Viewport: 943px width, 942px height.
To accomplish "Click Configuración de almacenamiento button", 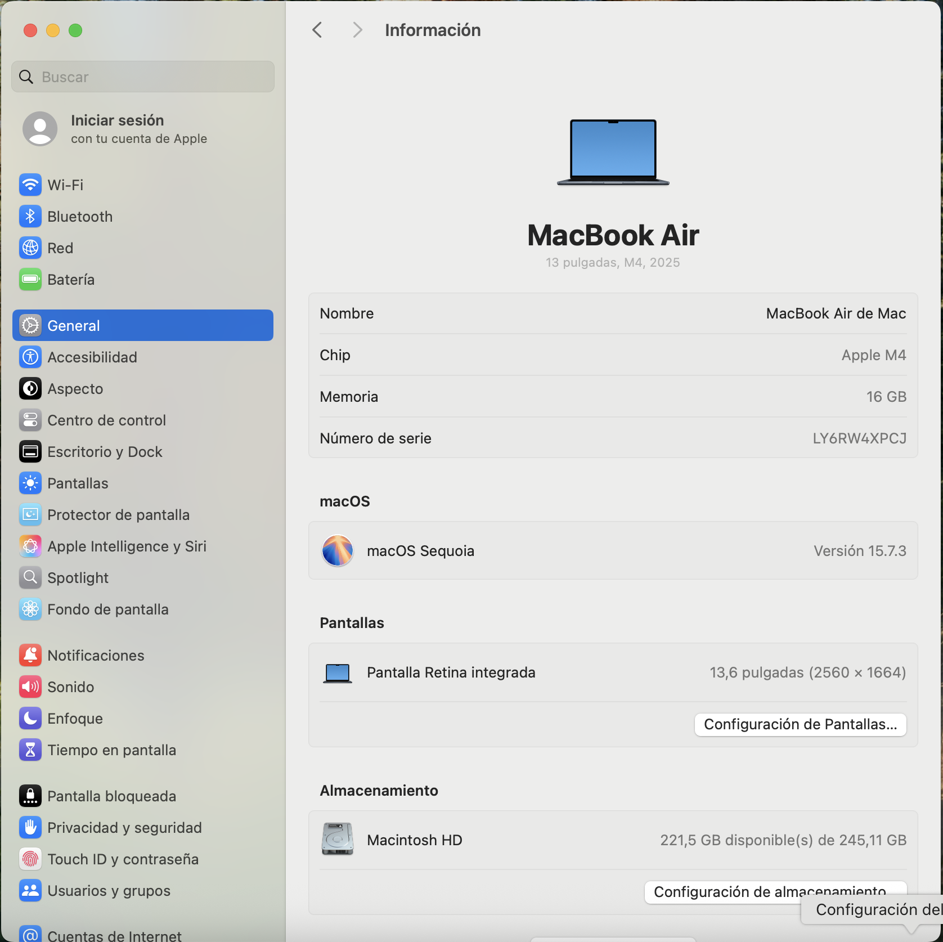I will click(769, 892).
